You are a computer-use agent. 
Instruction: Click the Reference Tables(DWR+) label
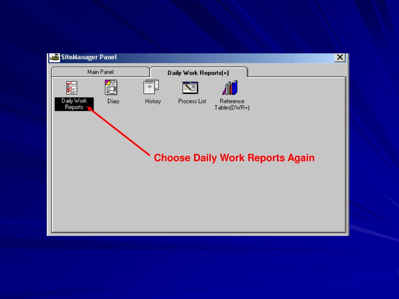(x=232, y=104)
